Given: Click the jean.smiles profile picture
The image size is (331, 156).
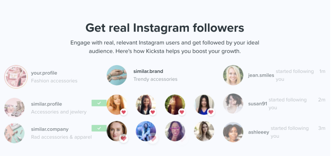Looking at the screenshot, I should 233,75.
